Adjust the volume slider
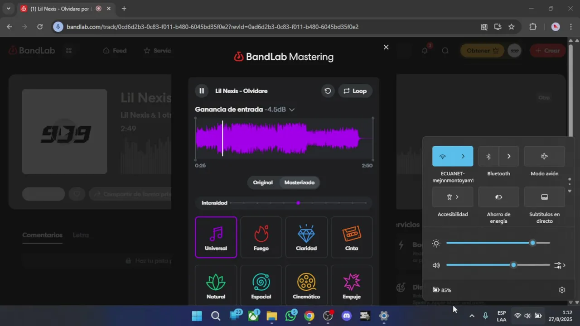 coord(498,265)
